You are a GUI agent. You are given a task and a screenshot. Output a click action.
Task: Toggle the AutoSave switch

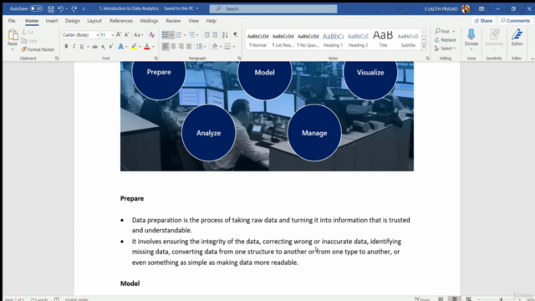(36, 8)
